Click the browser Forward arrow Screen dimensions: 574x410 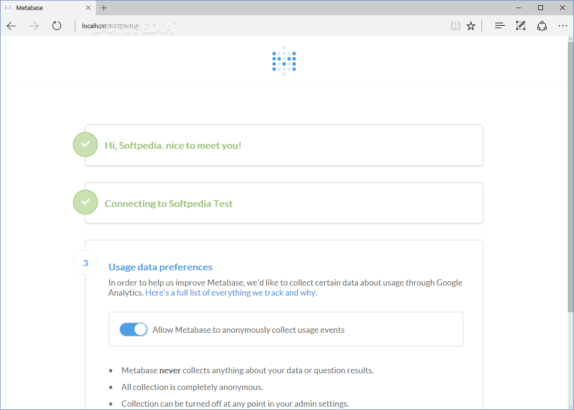pos(34,26)
